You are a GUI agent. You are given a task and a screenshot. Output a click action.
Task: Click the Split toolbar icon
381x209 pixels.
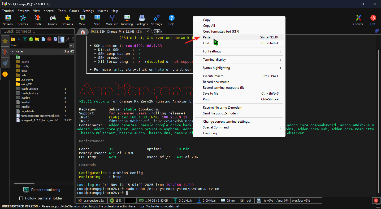point(97,20)
